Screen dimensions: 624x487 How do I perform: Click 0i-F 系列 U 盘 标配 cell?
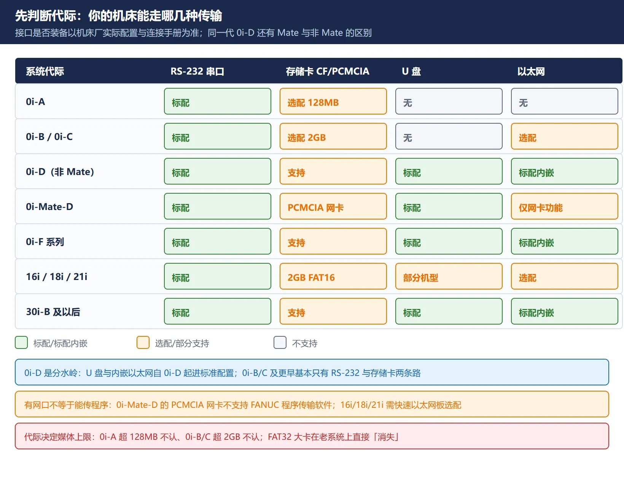coord(449,241)
